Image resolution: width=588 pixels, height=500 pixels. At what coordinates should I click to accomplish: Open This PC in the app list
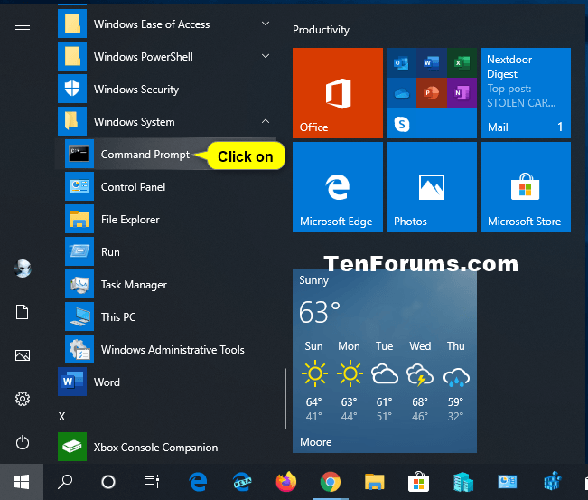166,317
